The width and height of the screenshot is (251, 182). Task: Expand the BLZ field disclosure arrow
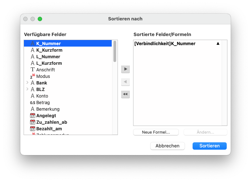(27, 89)
